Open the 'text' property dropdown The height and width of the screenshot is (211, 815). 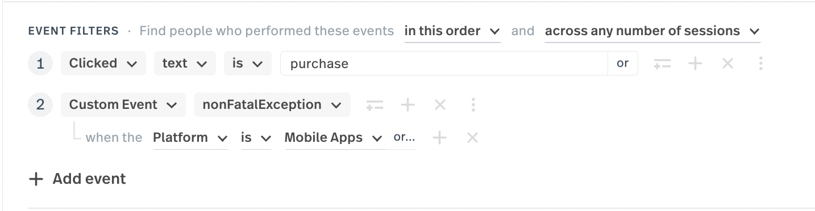[185, 64]
